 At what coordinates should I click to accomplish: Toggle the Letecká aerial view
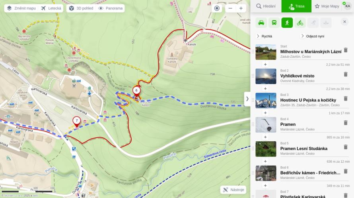(x=51, y=8)
